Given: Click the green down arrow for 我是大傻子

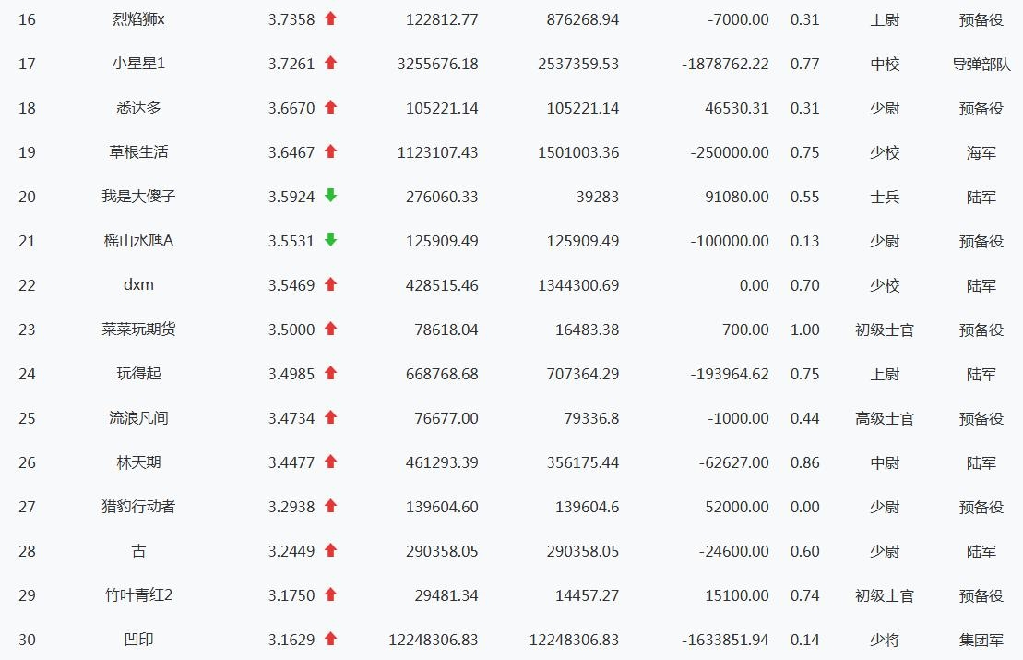Looking at the screenshot, I should point(331,196).
